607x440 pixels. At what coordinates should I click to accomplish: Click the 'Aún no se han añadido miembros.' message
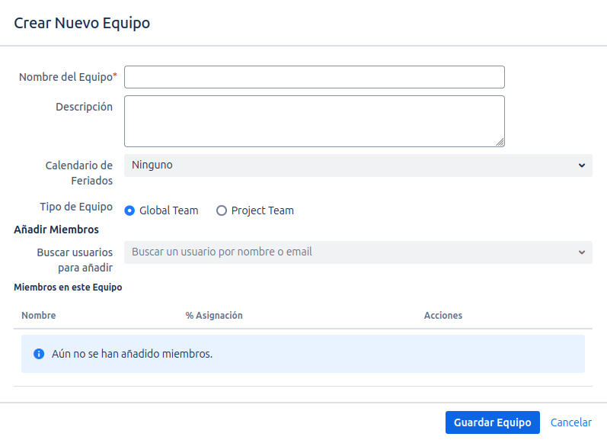click(133, 354)
